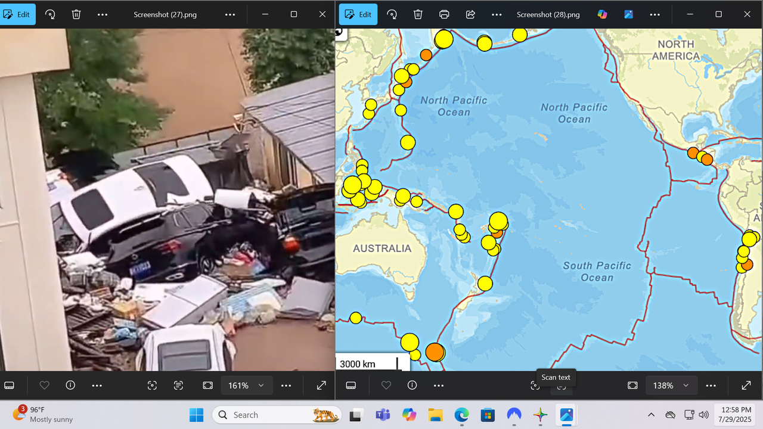Print the Screenshot (28).png map image
Screen dimensions: 763x429
[444, 14]
